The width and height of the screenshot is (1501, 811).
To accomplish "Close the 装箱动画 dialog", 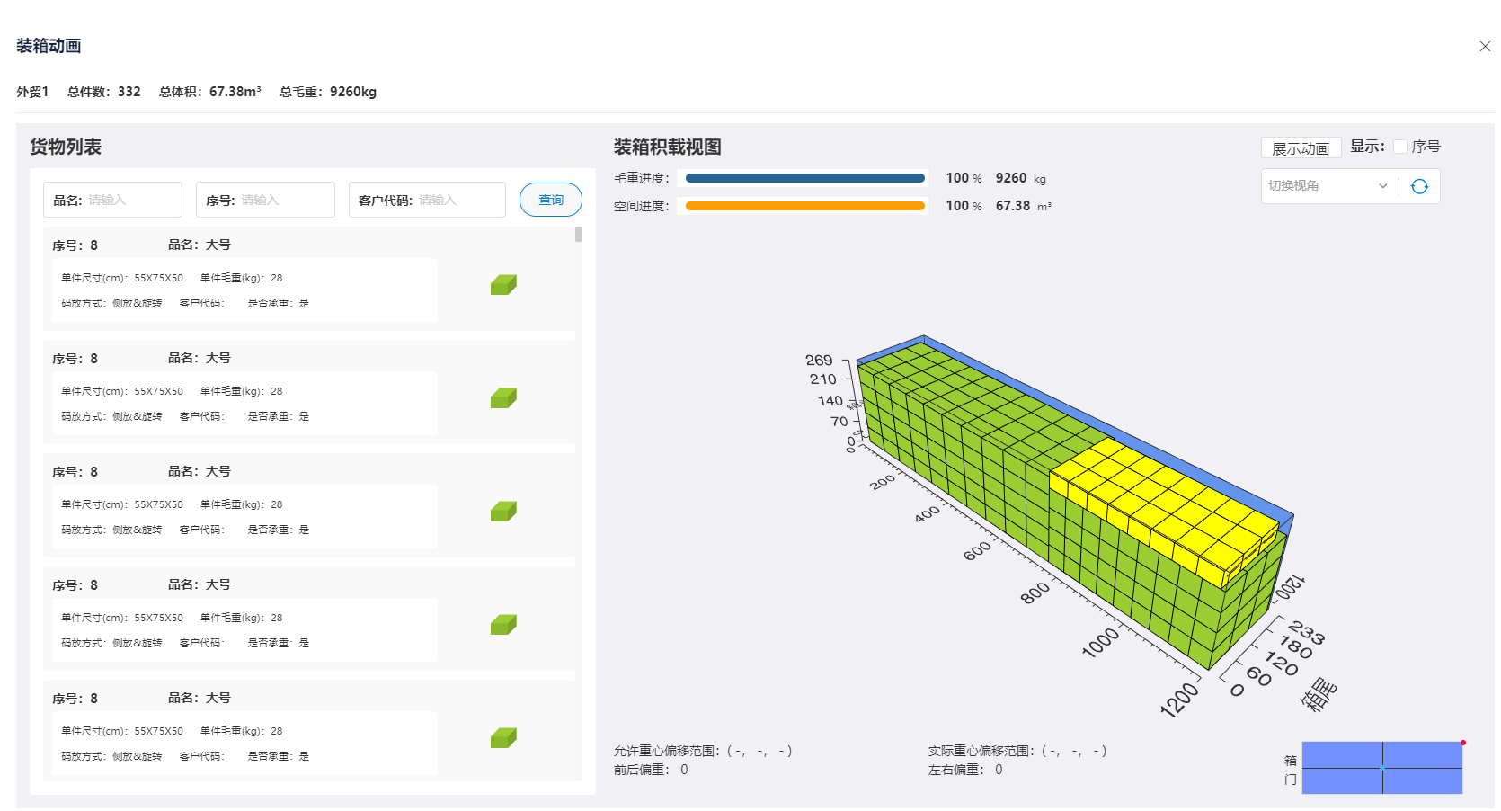I will click(x=1485, y=46).
